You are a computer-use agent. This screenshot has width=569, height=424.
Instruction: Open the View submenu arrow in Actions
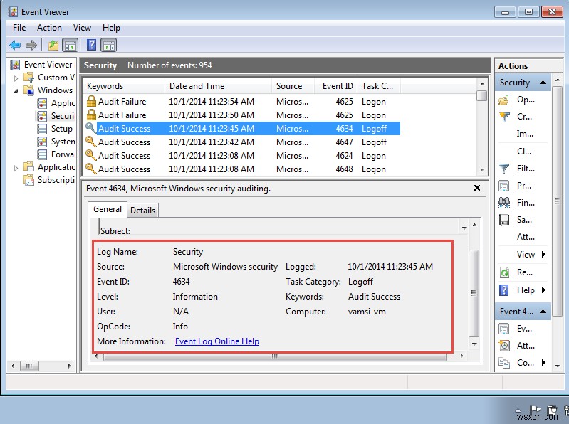(x=543, y=254)
